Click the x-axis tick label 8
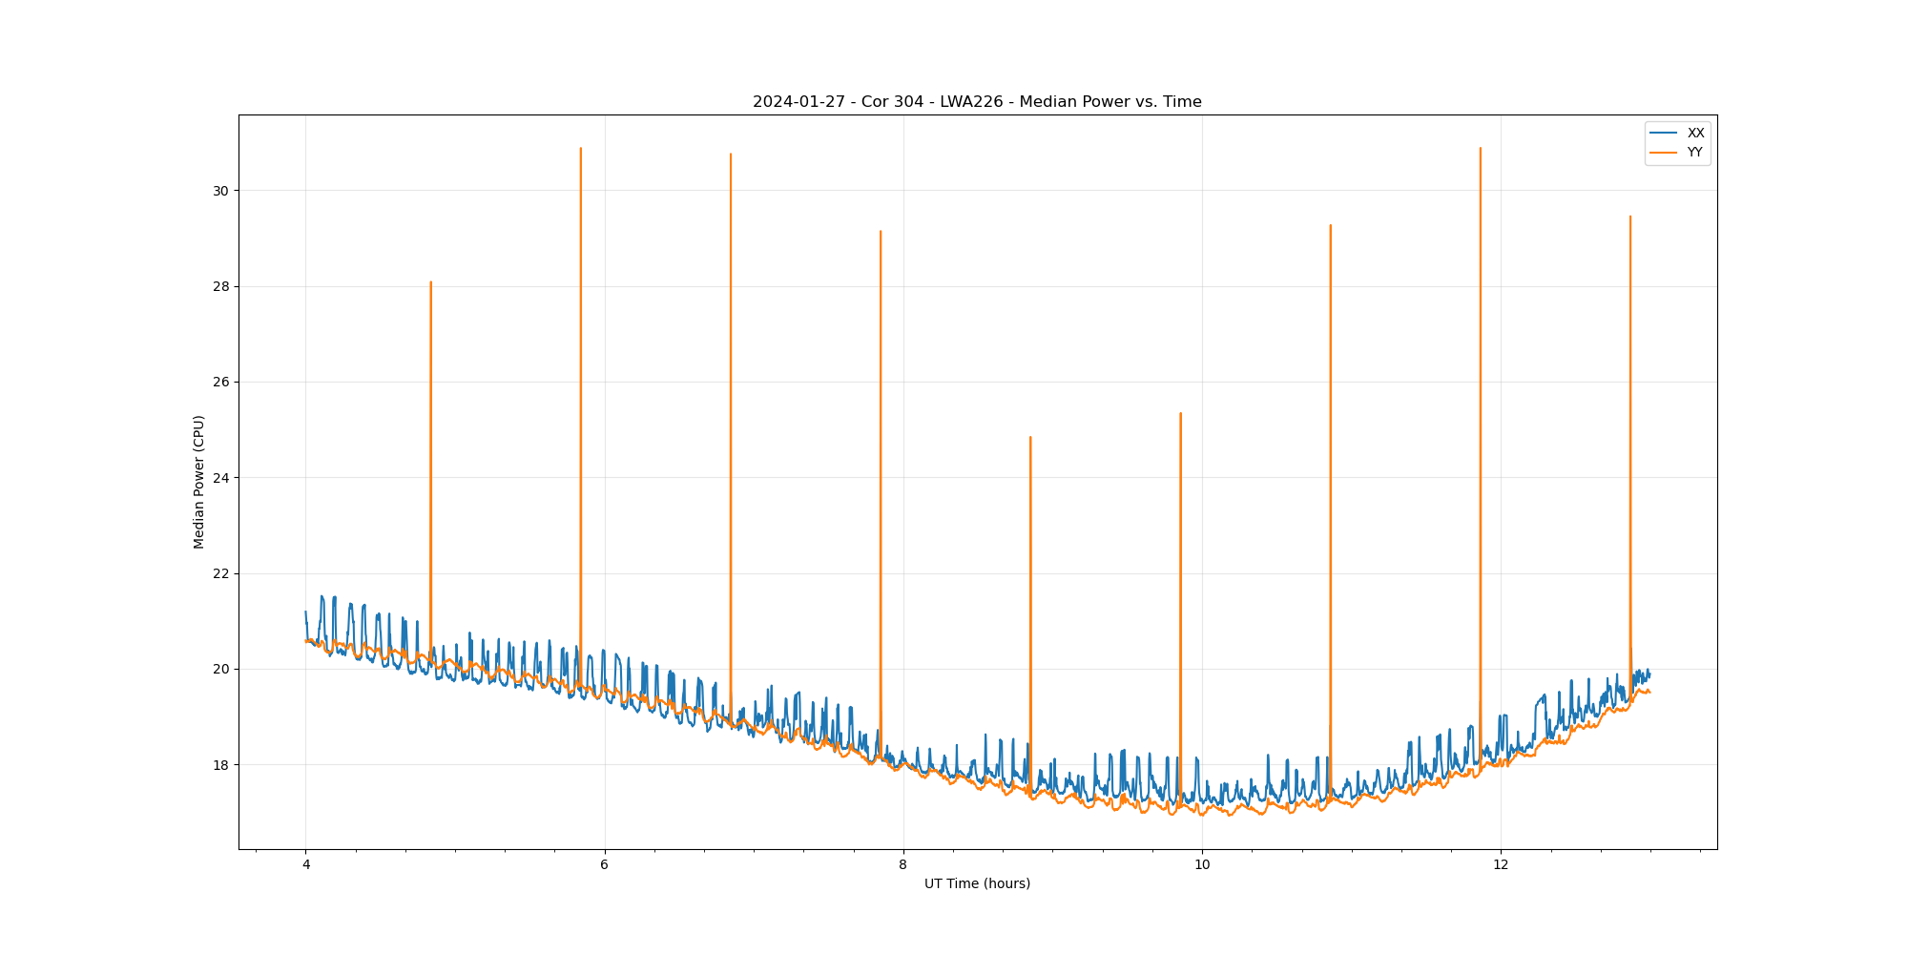 click(x=903, y=865)
